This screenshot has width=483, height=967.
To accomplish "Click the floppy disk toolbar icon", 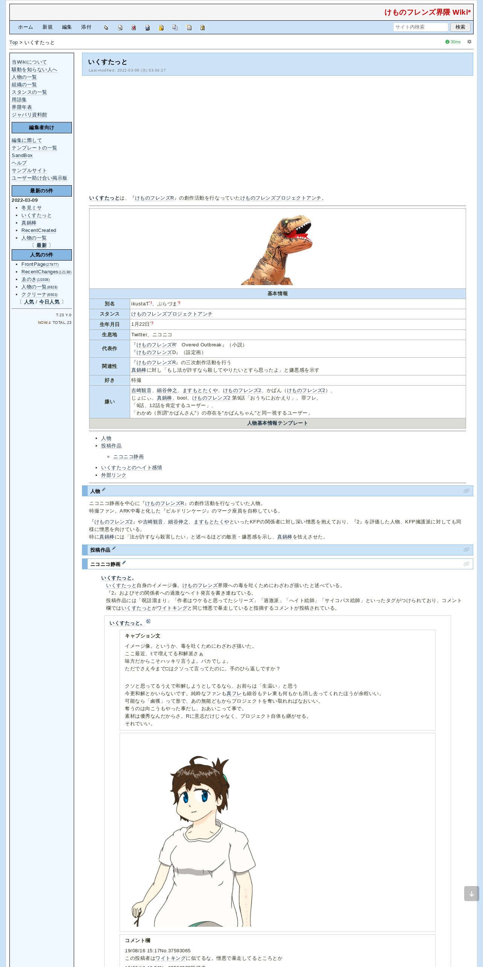I will pos(147,27).
